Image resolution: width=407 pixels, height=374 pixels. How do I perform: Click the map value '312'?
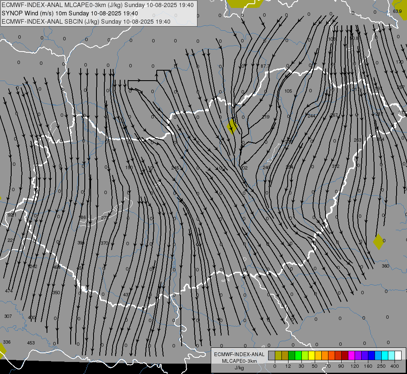(x=335, y=166)
